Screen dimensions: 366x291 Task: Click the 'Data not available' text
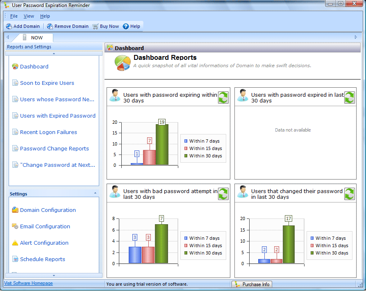293,130
